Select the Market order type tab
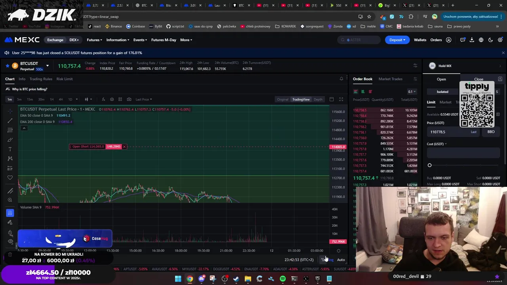Screen dimensions: 507x285 click(x=445, y=102)
